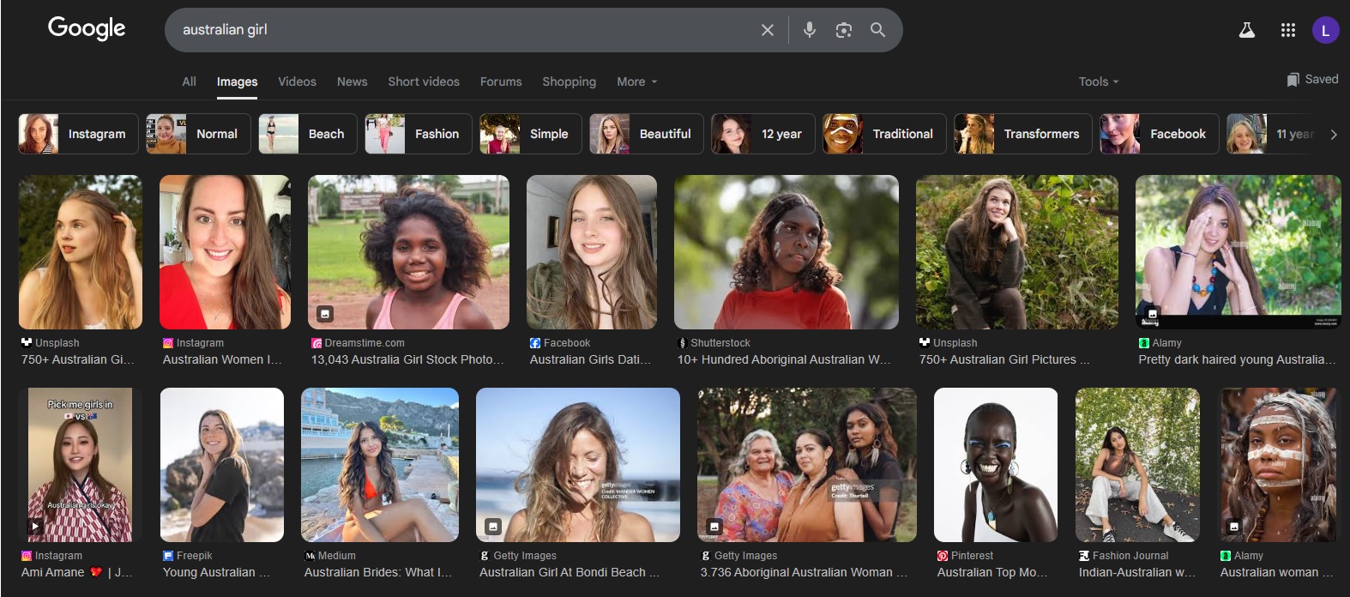Open the '750+ Australian Gi...' Unsplash thumbnail
1350x597 pixels.
(x=81, y=252)
